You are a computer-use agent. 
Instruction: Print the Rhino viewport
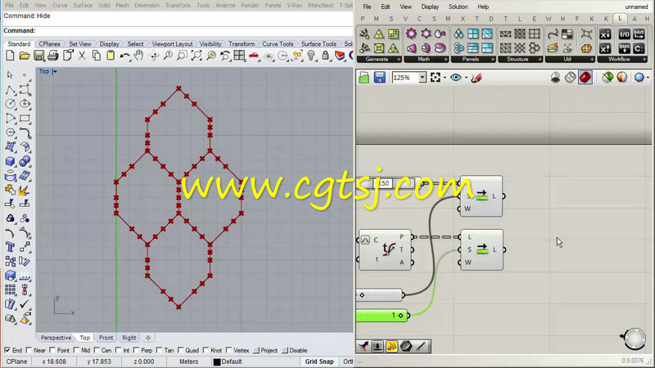[53, 56]
